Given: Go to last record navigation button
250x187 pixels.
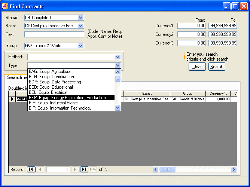Looking at the screenshot, I should coord(84,169).
